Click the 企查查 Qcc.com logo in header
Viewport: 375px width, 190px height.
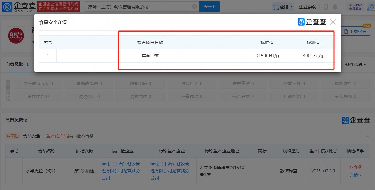[19, 6]
